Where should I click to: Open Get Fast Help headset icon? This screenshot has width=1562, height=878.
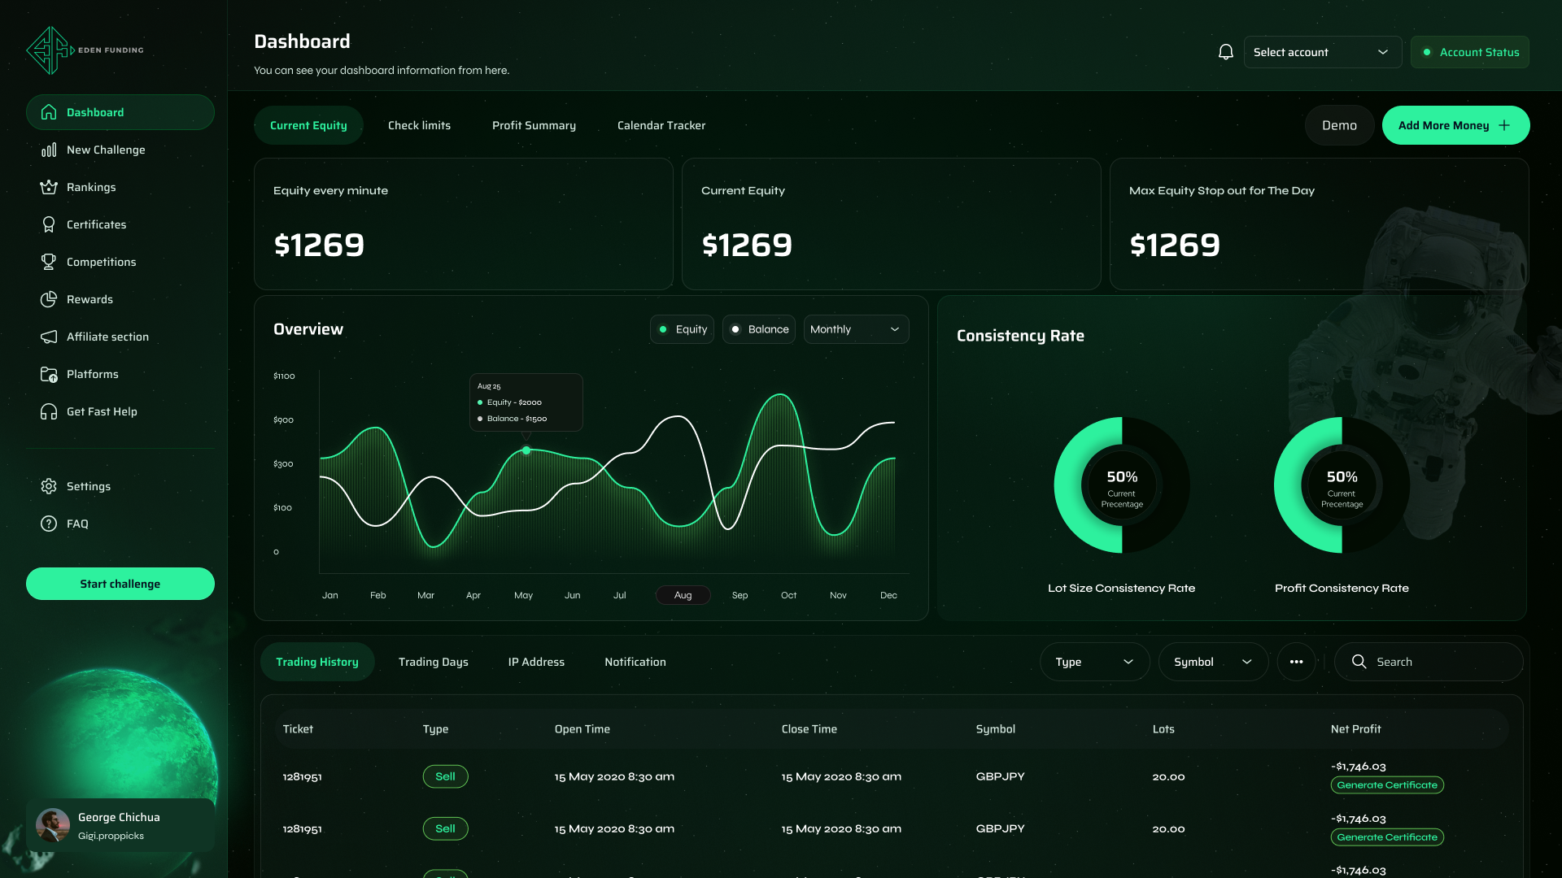tap(49, 411)
